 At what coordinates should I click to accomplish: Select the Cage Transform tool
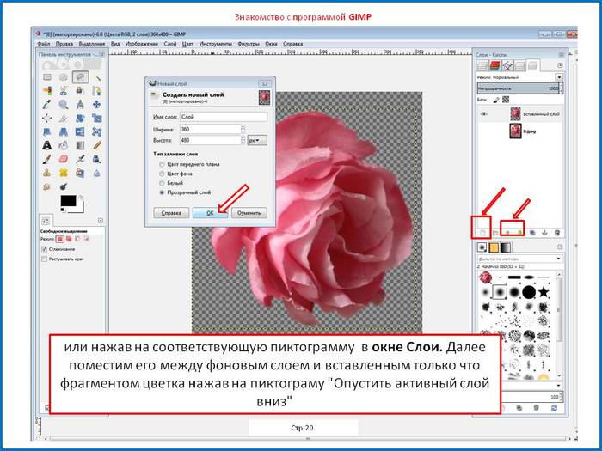(97, 132)
